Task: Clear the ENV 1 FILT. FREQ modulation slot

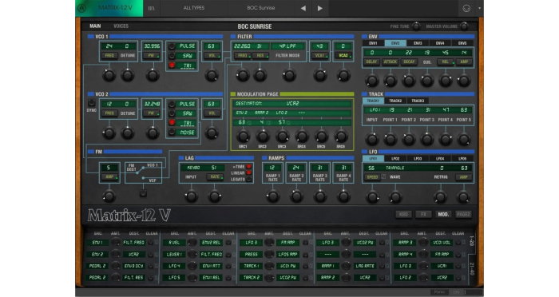Action: 151,243
